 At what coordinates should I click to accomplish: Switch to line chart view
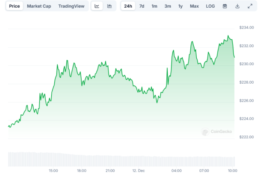[x=97, y=6]
